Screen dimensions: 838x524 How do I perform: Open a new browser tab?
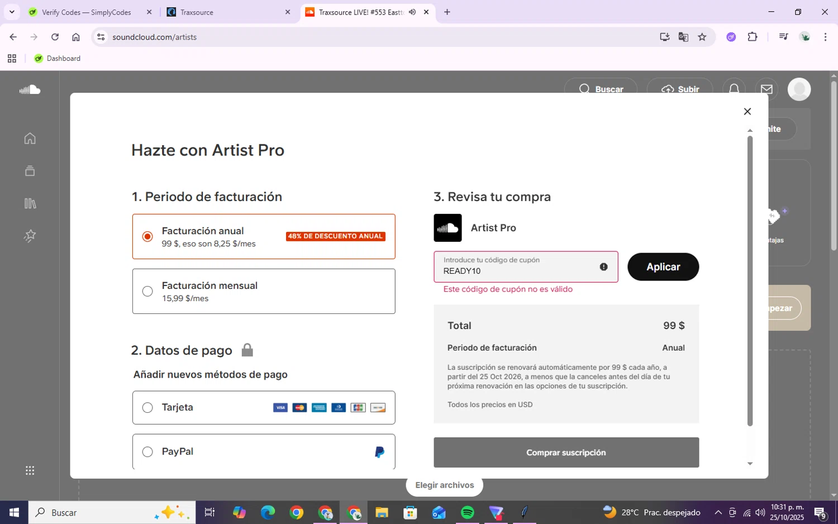[447, 12]
